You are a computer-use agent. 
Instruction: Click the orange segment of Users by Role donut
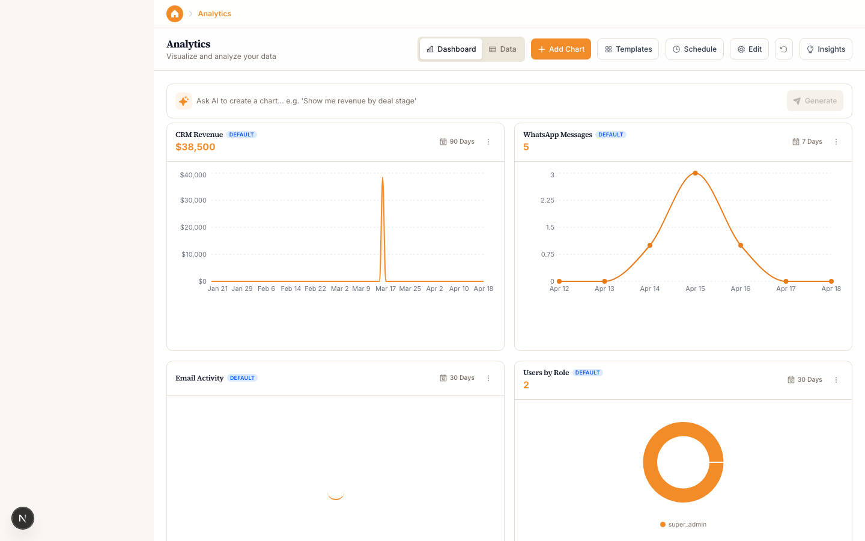tap(683, 428)
